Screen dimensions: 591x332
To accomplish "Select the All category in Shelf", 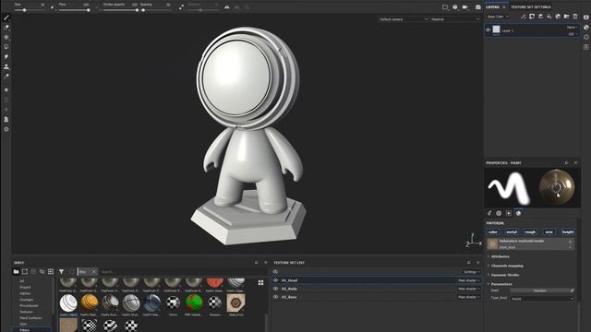I will pyautogui.click(x=22, y=281).
